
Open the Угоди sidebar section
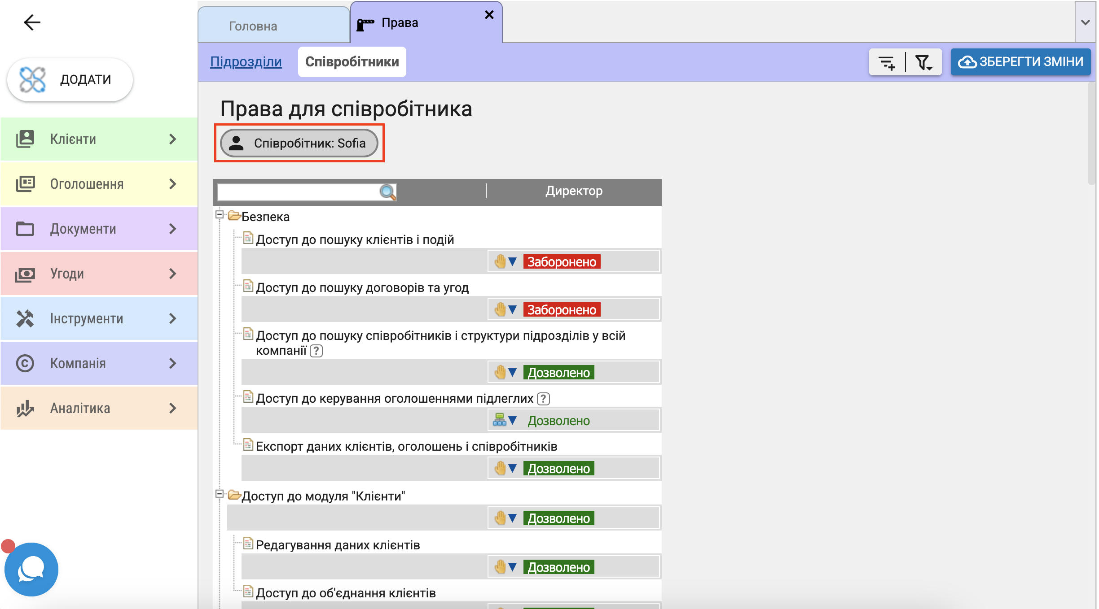(99, 274)
